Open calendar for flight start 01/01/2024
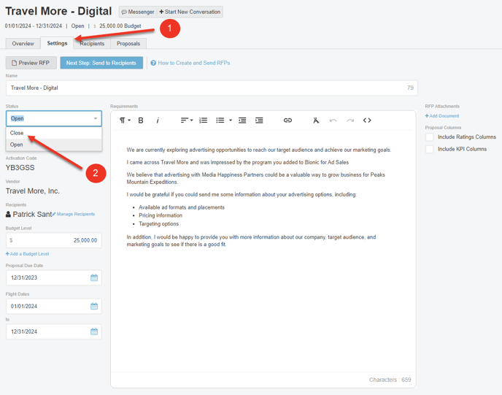Screen dimensions: 502x395 (x=94, y=306)
